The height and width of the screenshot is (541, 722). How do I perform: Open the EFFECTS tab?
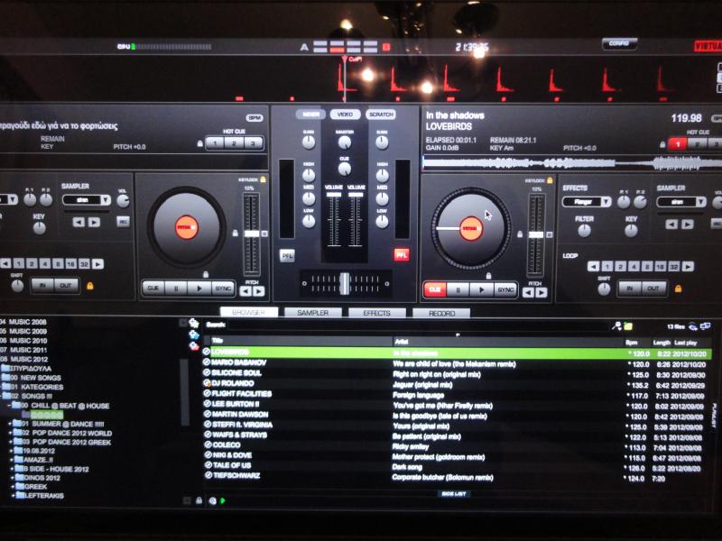pyautogui.click(x=376, y=313)
